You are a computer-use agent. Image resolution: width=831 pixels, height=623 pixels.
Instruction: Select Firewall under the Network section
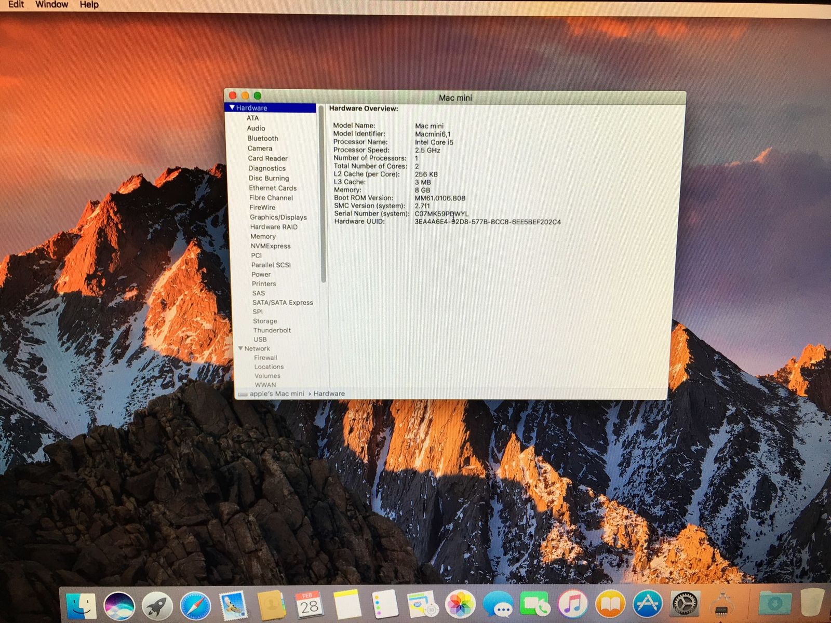click(265, 357)
